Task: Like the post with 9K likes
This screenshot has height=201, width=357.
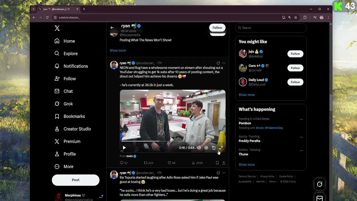Action: [172, 163]
